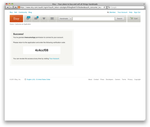
Task: Click the Success! heading text
Action: [18, 34]
